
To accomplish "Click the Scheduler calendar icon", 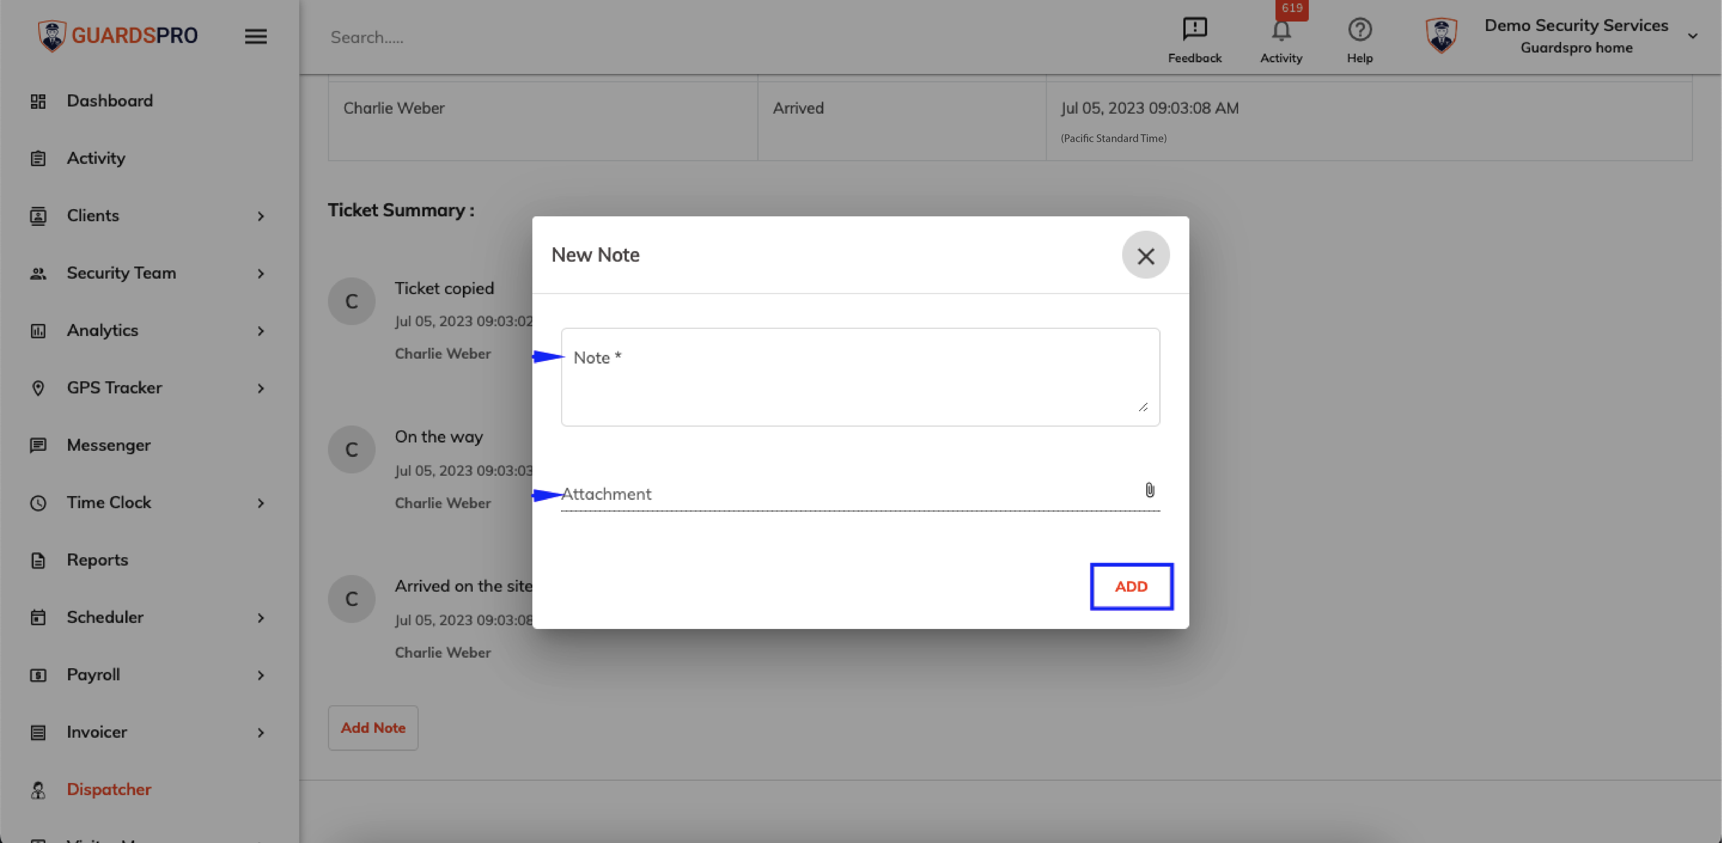I will [x=38, y=617].
